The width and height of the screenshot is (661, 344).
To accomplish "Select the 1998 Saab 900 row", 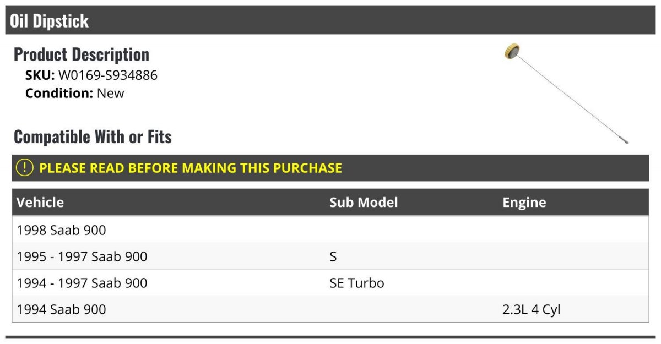I will [x=330, y=230].
